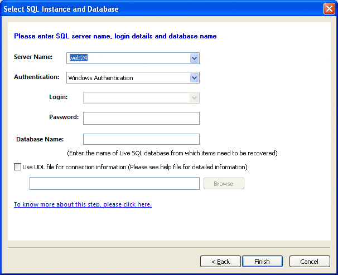Focus the Database Name input field
The image size is (338, 275).
[x=141, y=139]
